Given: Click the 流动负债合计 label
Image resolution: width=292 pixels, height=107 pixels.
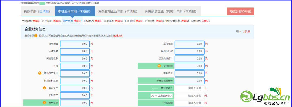Looking at the screenshot, I should [166, 58].
